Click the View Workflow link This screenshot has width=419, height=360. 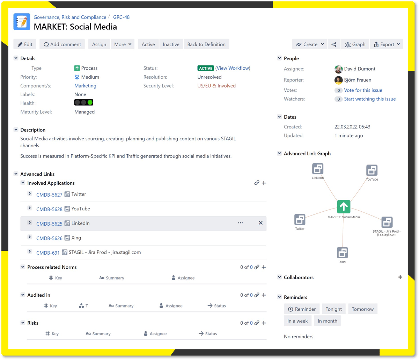point(233,68)
